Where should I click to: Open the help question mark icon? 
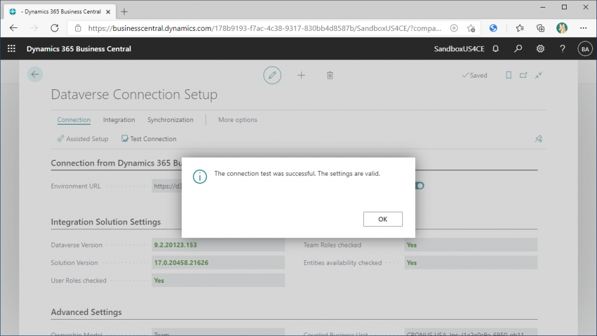pyautogui.click(x=563, y=49)
